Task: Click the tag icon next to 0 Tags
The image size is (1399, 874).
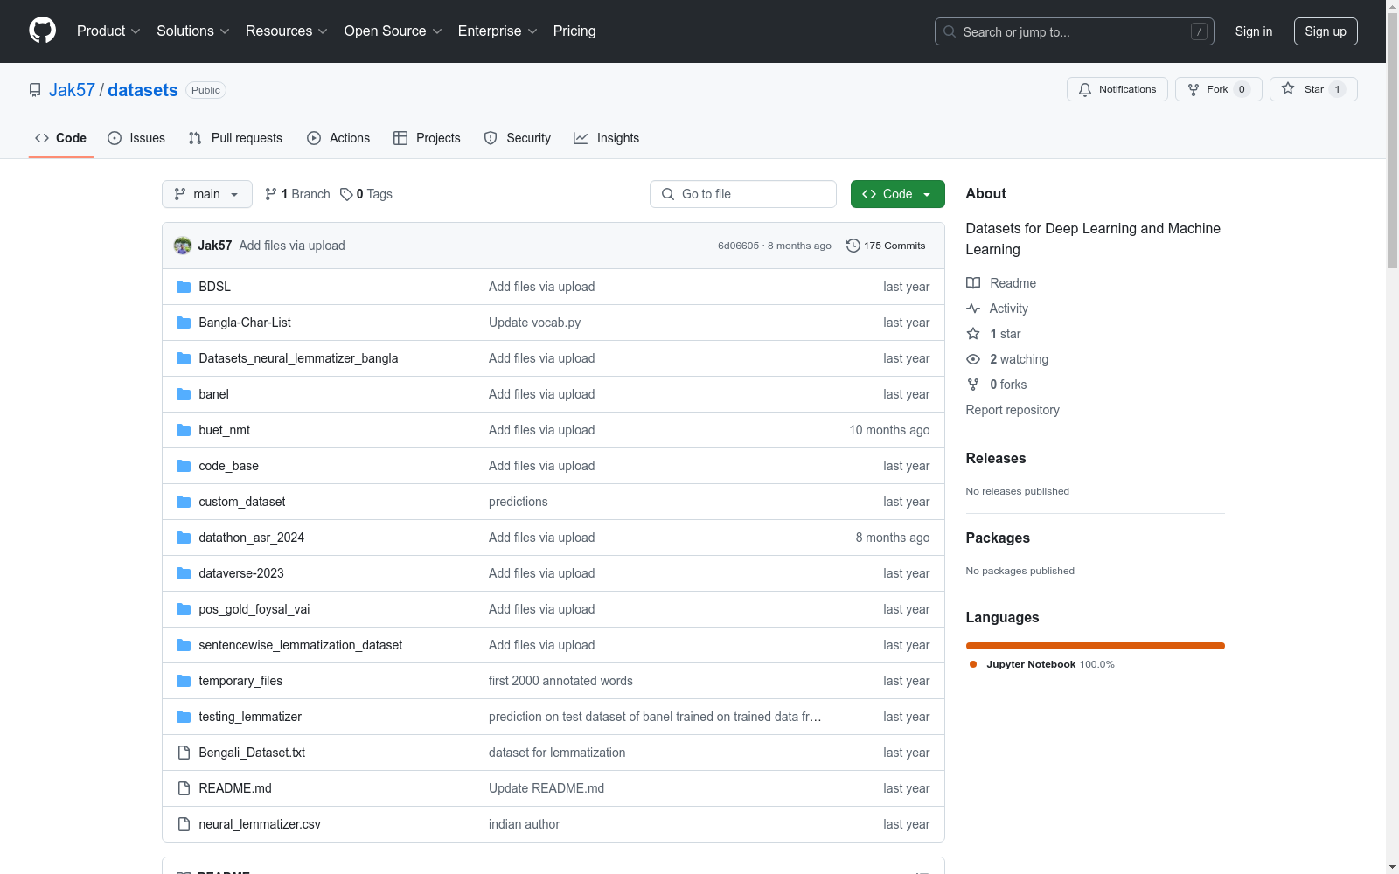Action: [346, 194]
